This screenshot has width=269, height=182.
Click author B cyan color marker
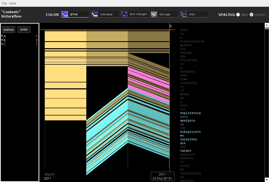click(x=2, y=40)
